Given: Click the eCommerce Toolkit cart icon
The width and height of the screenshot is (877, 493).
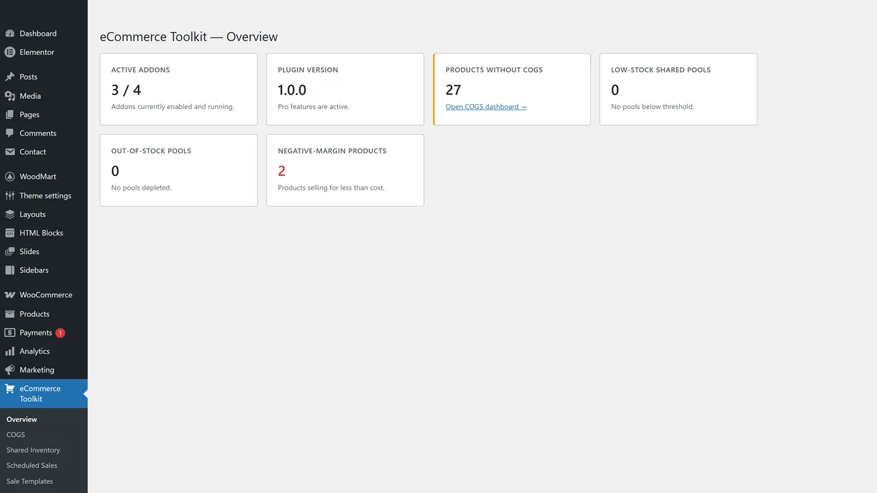Looking at the screenshot, I should (10, 388).
